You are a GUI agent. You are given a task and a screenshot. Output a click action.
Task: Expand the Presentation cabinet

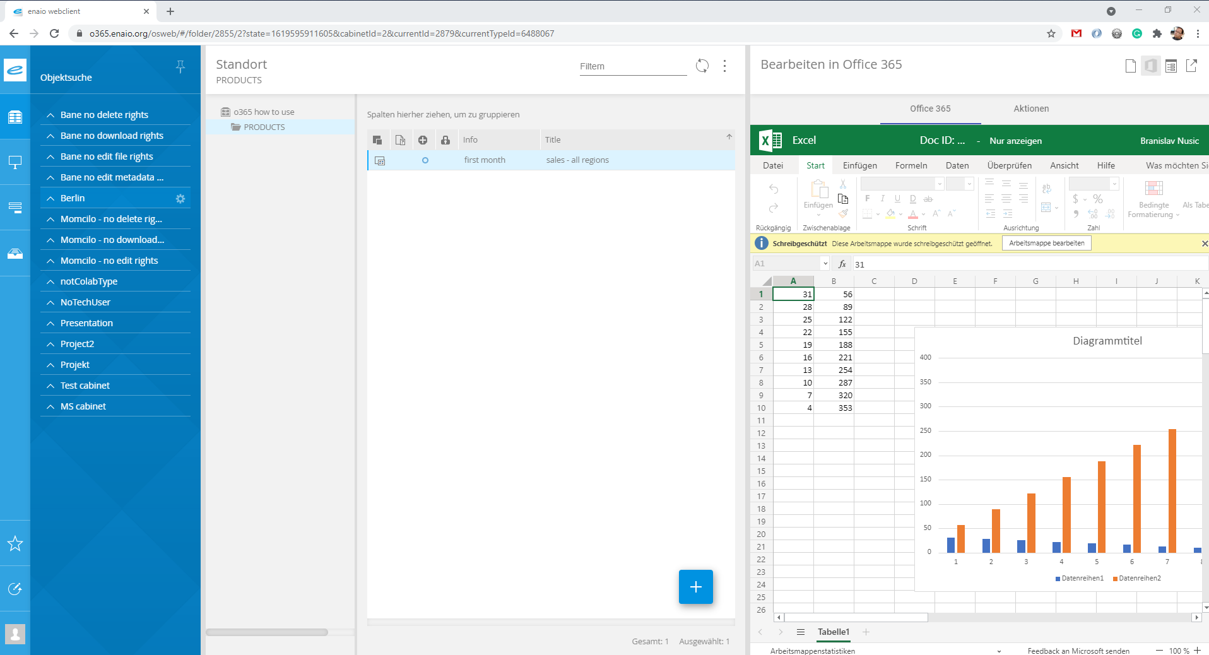click(50, 324)
